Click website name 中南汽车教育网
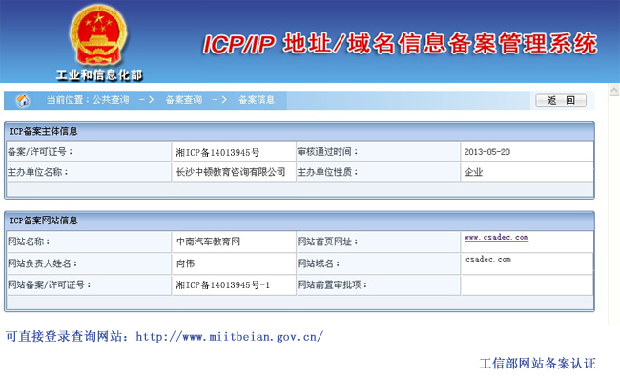This screenshot has width=620, height=379. (208, 242)
